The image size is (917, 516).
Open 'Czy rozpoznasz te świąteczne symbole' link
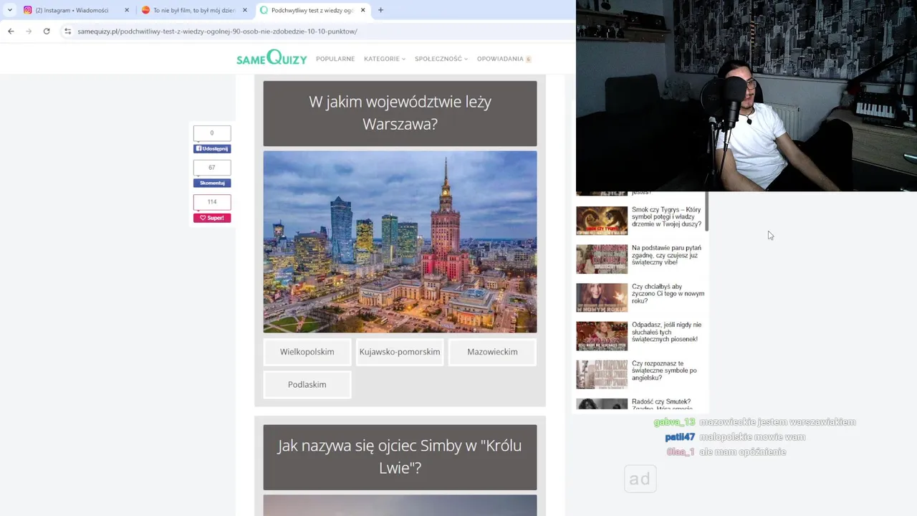(665, 371)
